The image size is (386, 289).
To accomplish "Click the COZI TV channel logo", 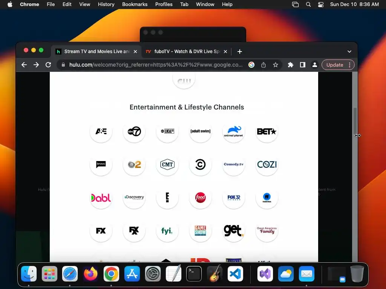I will 267,164.
